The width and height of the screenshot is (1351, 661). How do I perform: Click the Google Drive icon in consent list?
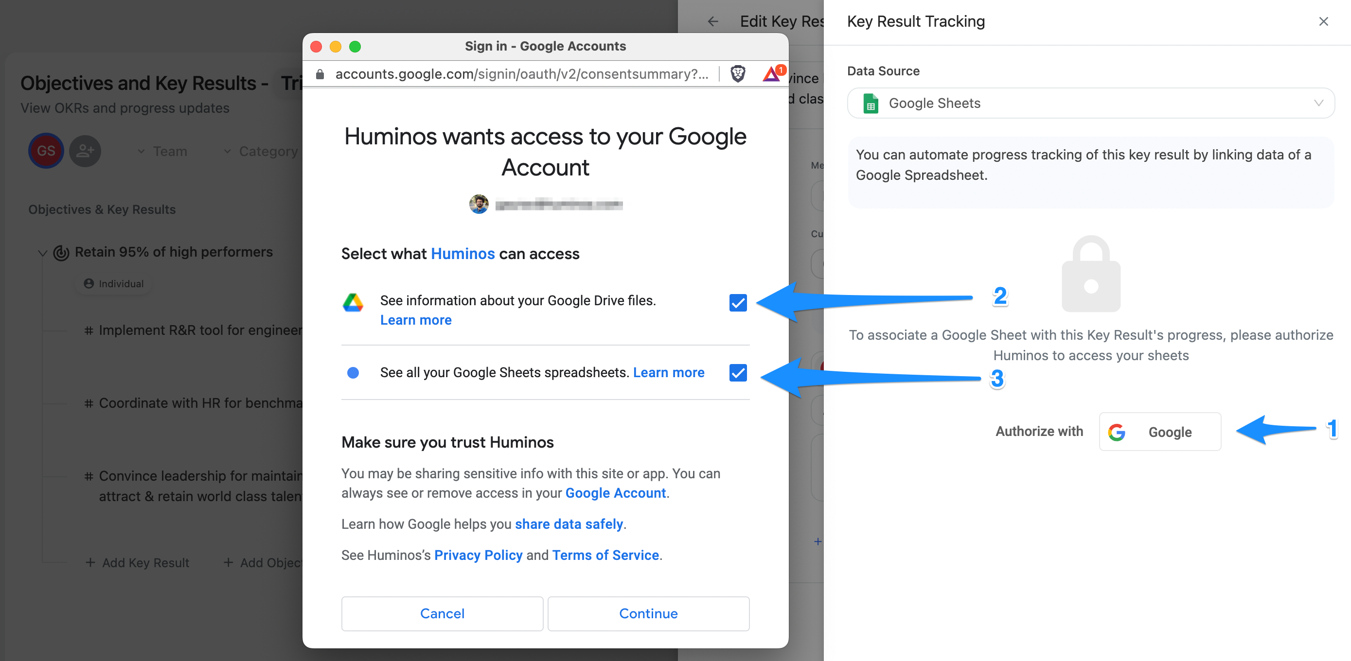(353, 302)
